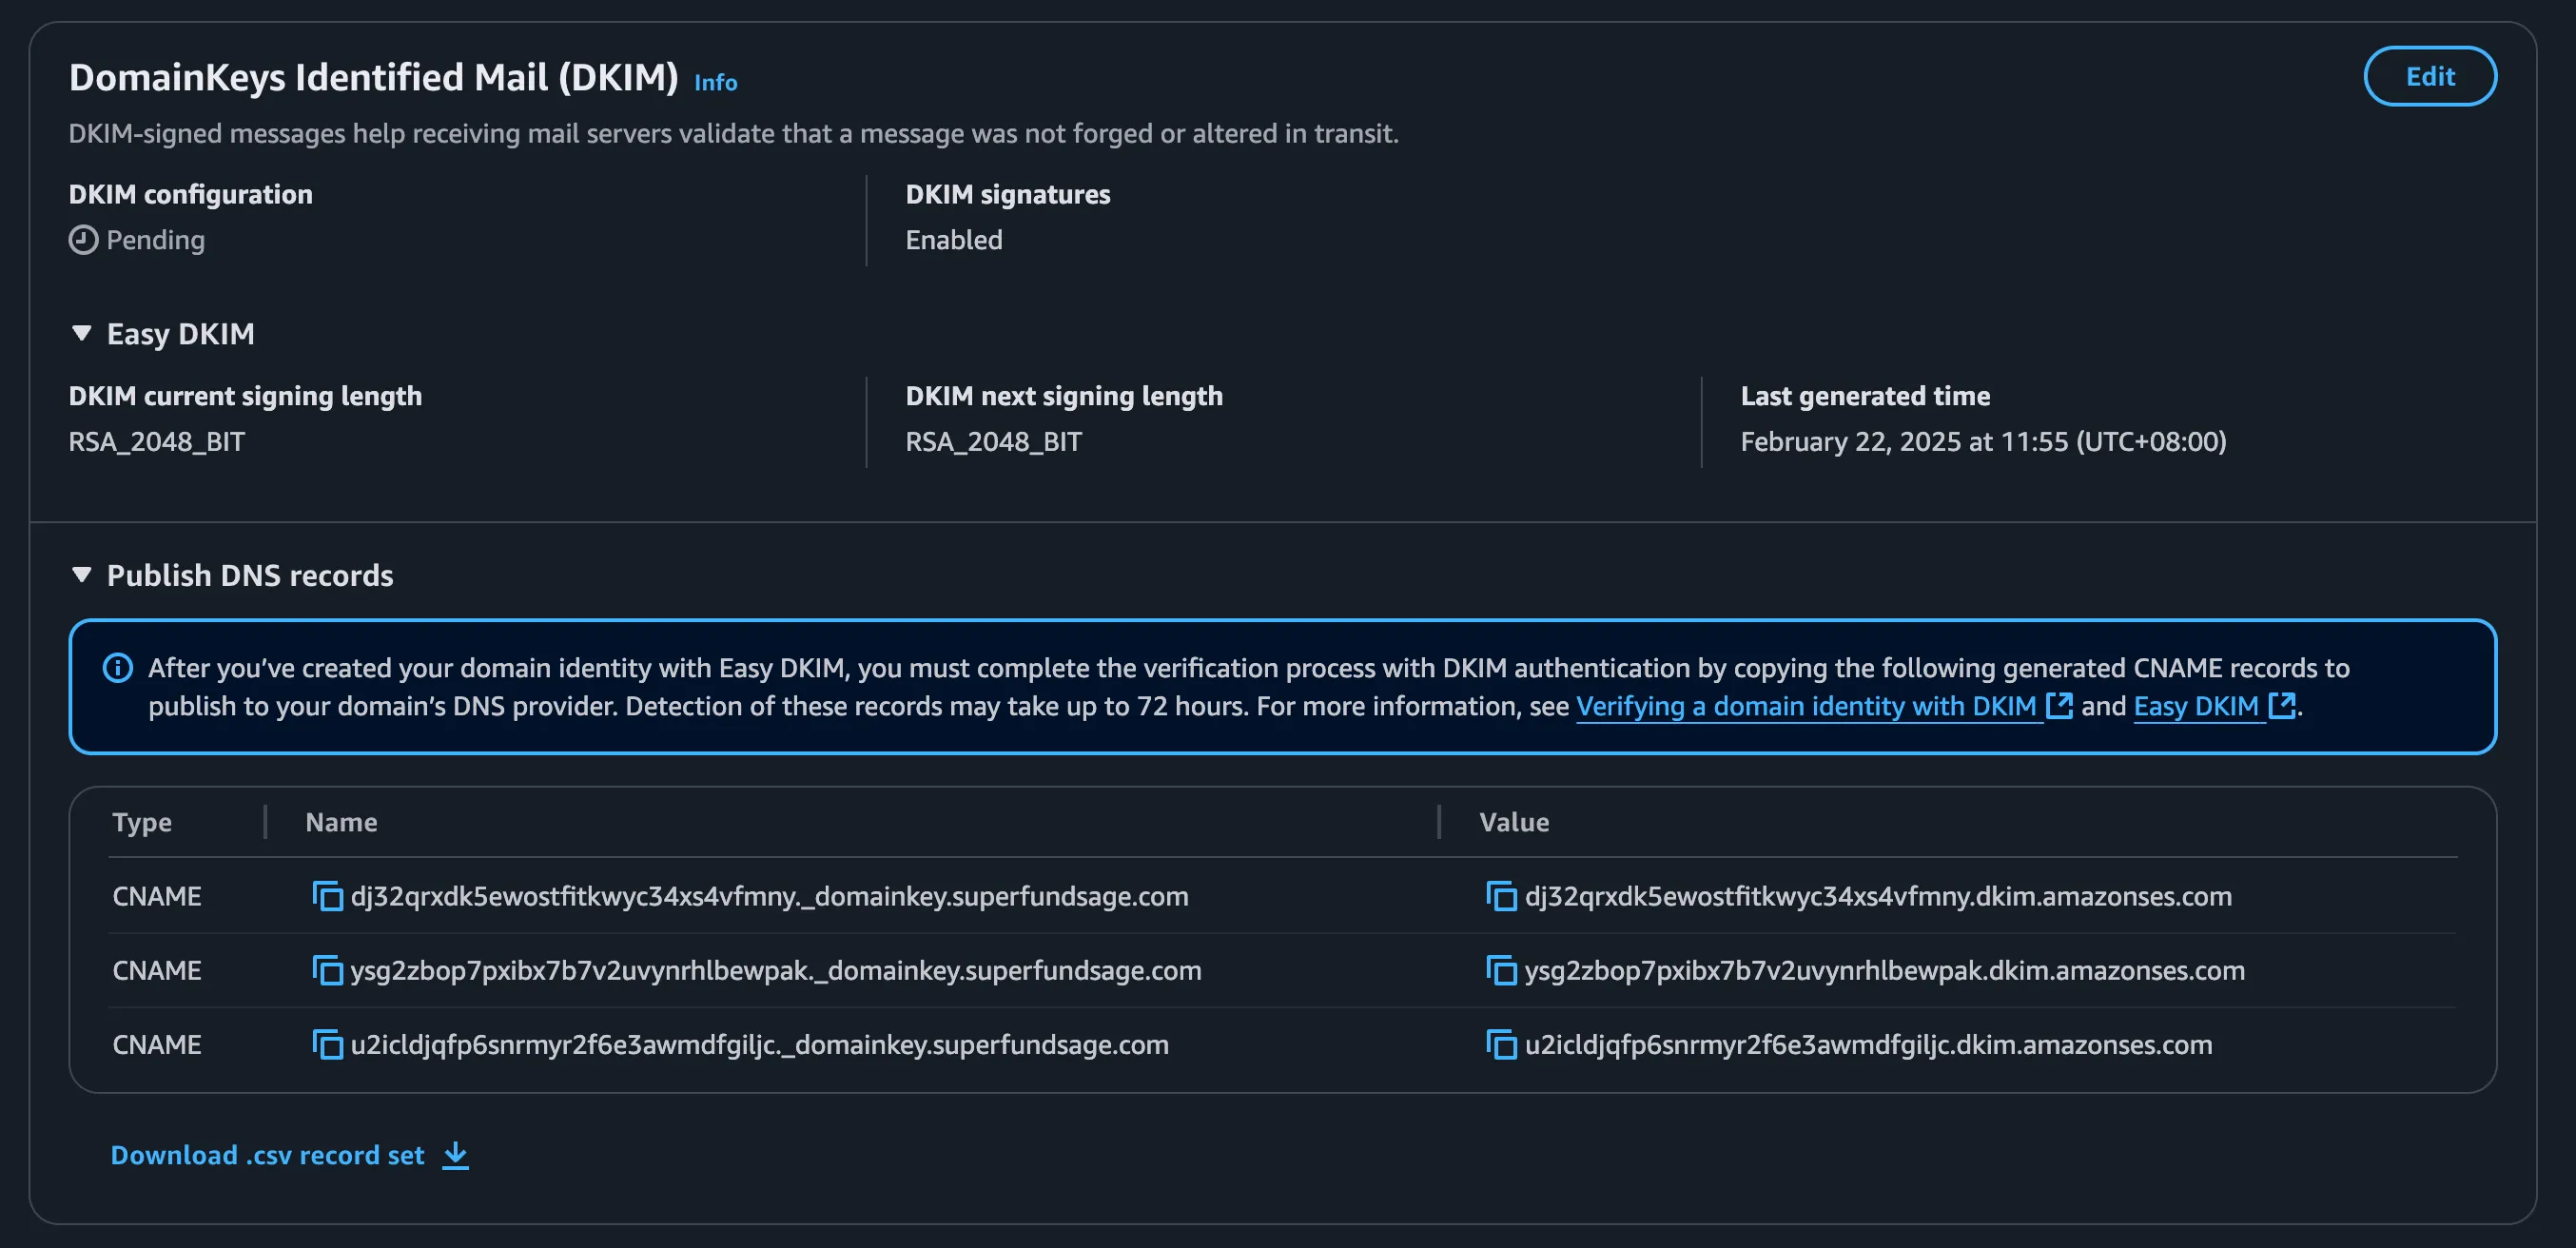Copy the u2icldjqfp6 CNAME record name
The image size is (2576, 1248).
[327, 1044]
